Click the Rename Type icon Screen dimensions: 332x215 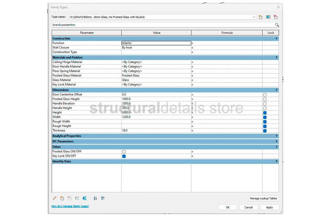pyautogui.click(x=268, y=17)
